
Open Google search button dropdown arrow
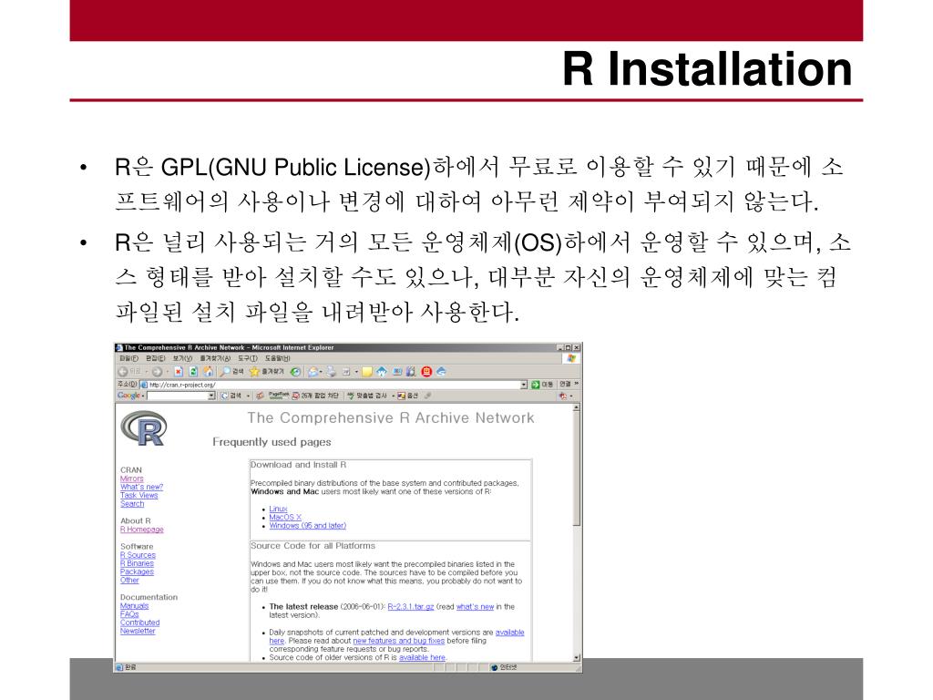[248, 396]
